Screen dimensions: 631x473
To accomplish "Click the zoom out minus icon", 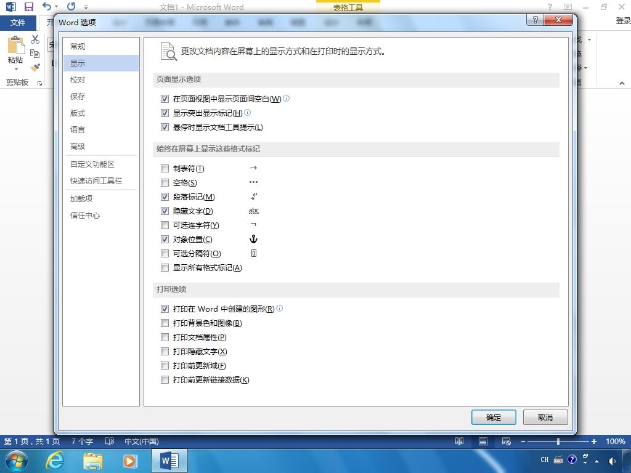I will click(523, 442).
